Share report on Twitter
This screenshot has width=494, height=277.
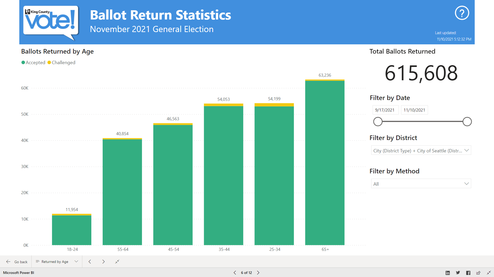[458, 273]
